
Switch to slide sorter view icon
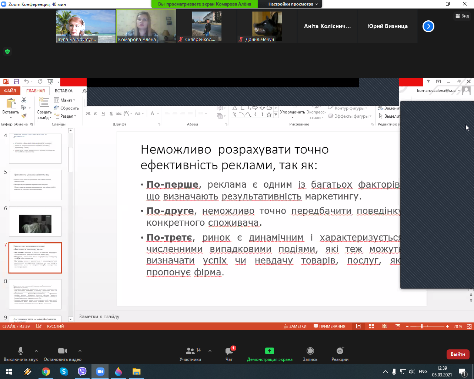(371, 326)
